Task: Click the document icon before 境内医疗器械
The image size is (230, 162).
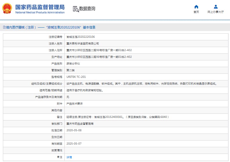Action: pyautogui.click(x=4, y=27)
